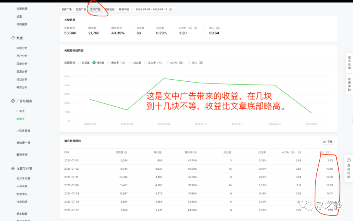
Task: Download the 每日数据明细 table
Action: coord(328,142)
